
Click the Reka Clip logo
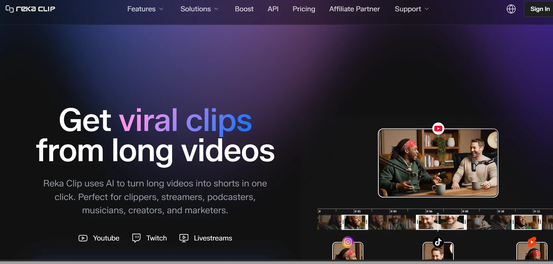(30, 9)
